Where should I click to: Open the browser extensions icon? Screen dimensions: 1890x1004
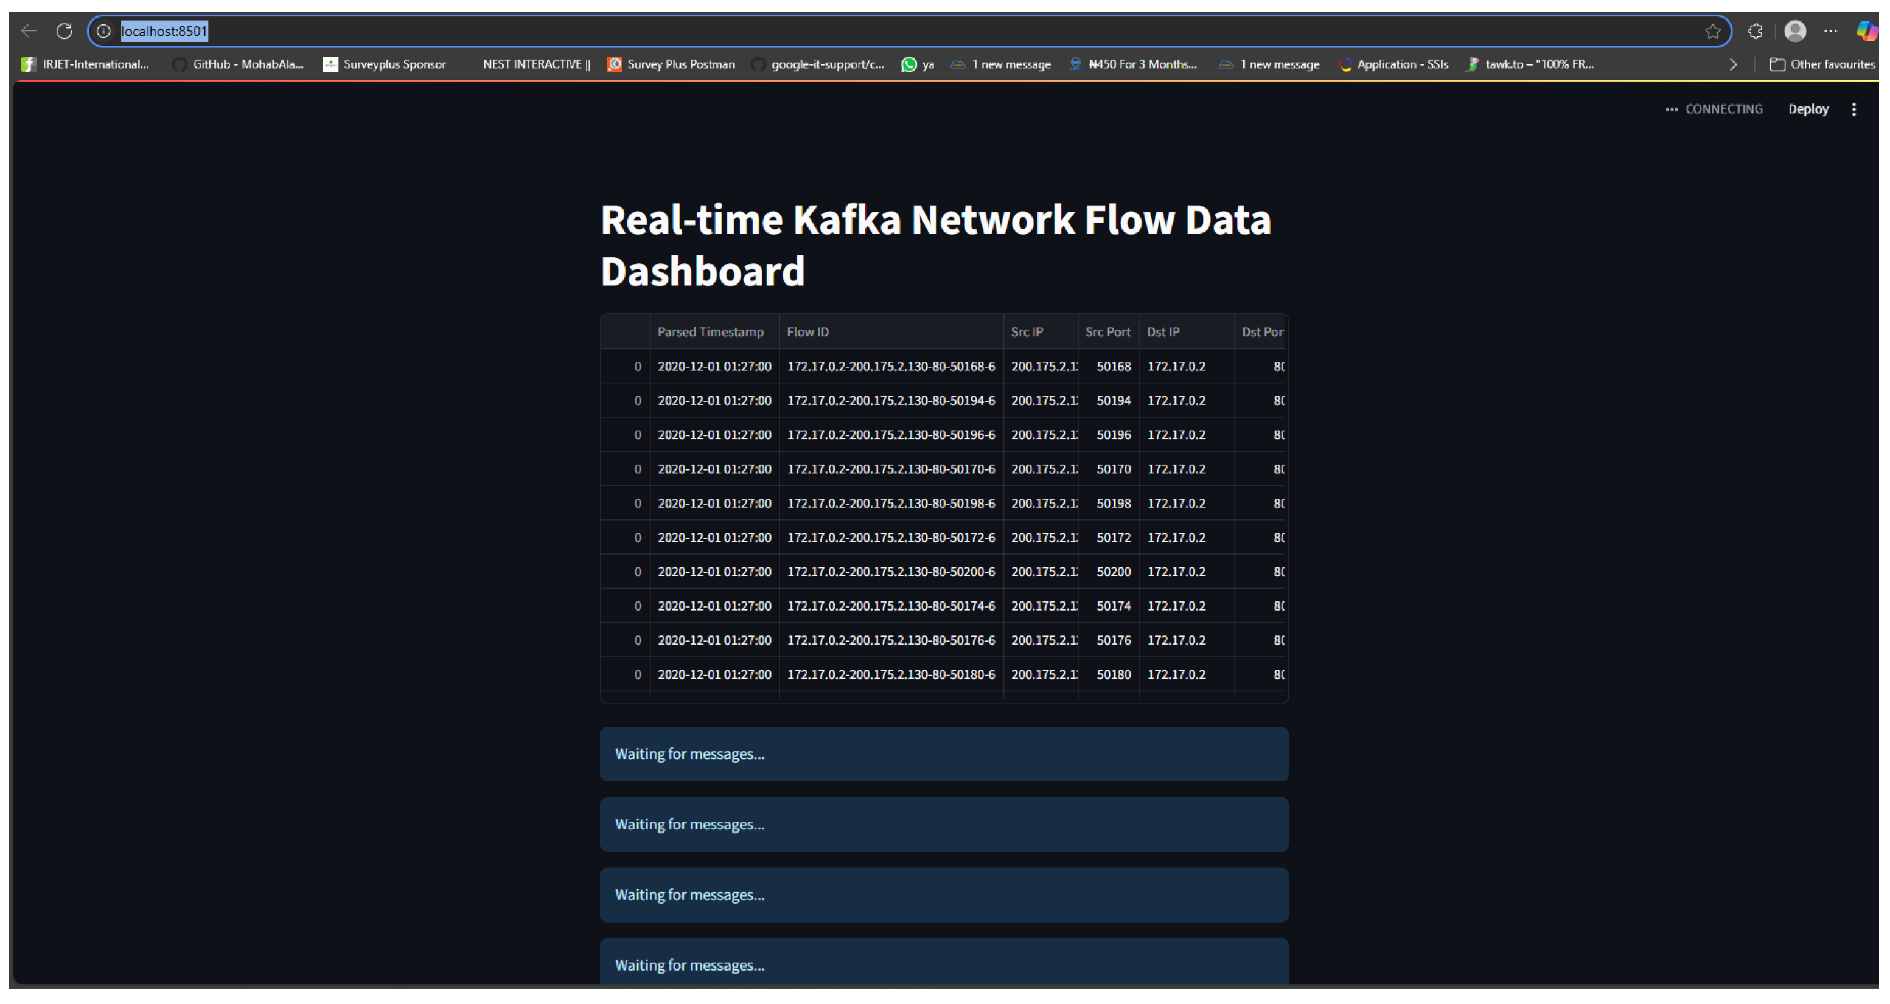pyautogui.click(x=1755, y=31)
